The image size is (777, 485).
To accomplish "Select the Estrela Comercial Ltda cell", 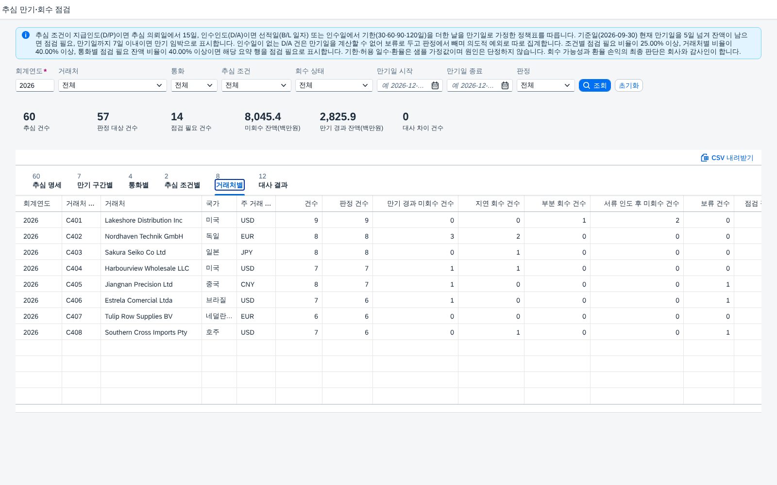I will click(x=151, y=300).
